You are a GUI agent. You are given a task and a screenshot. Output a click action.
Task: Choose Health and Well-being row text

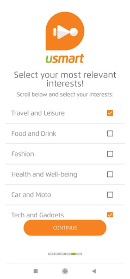[44, 174]
